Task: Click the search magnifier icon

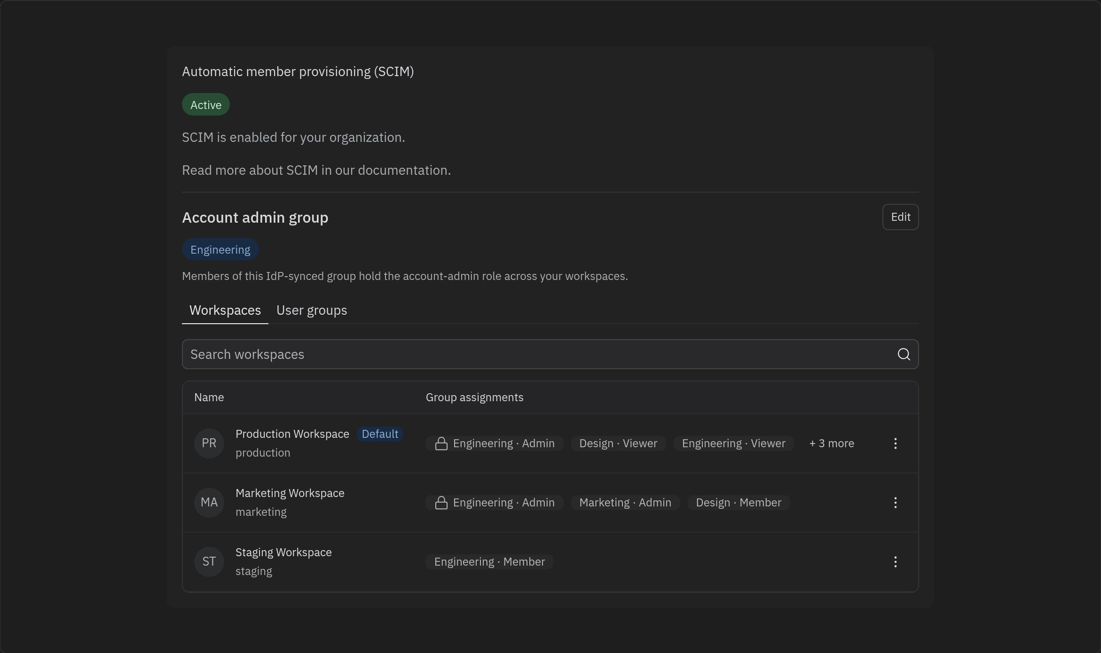Action: pos(904,354)
